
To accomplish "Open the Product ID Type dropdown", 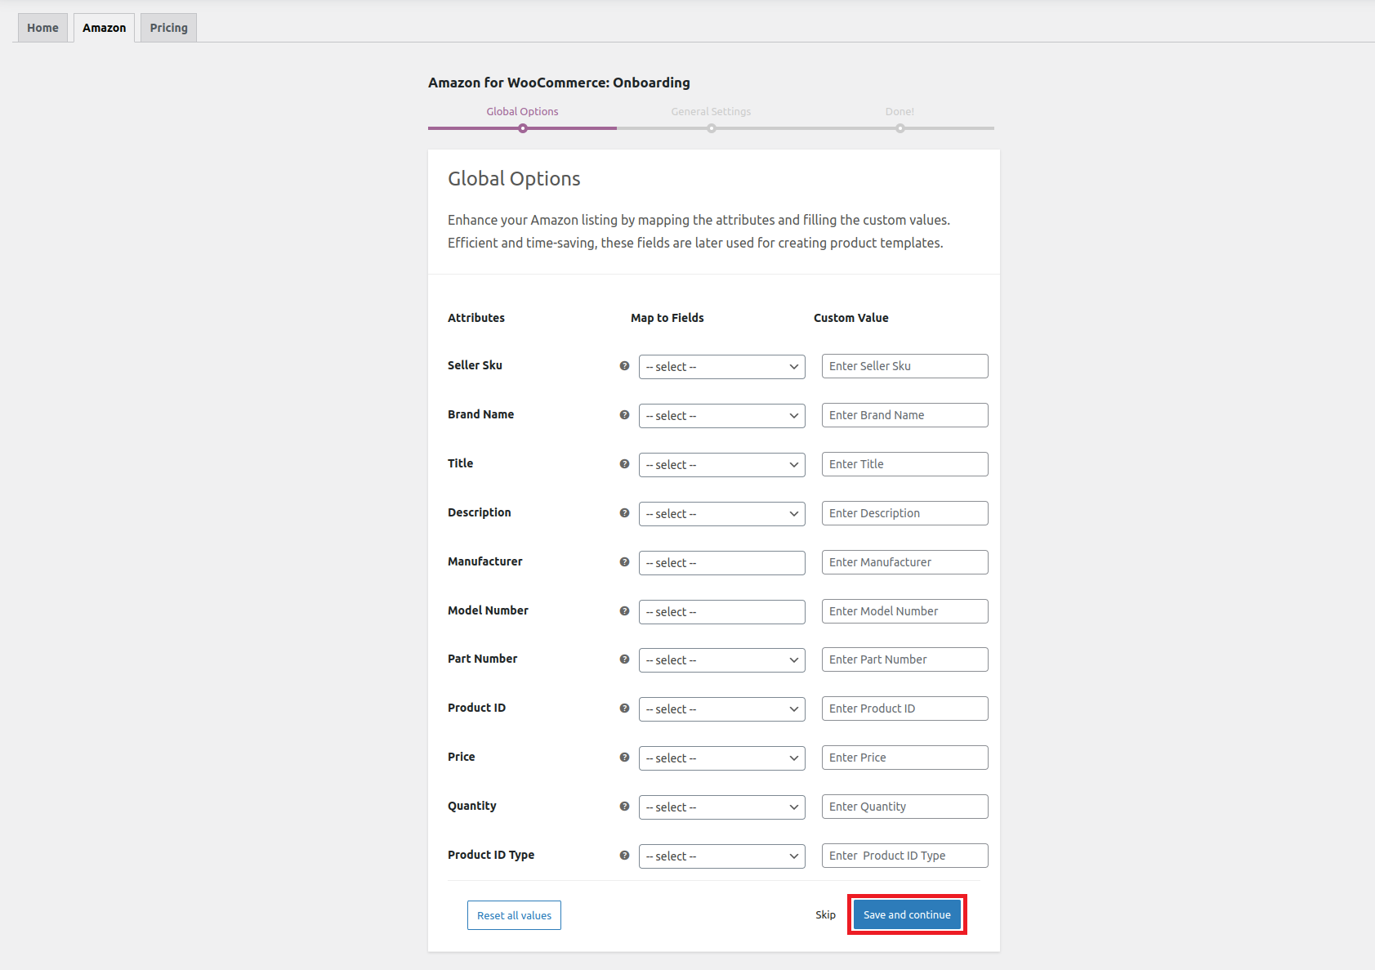I will coord(721,856).
